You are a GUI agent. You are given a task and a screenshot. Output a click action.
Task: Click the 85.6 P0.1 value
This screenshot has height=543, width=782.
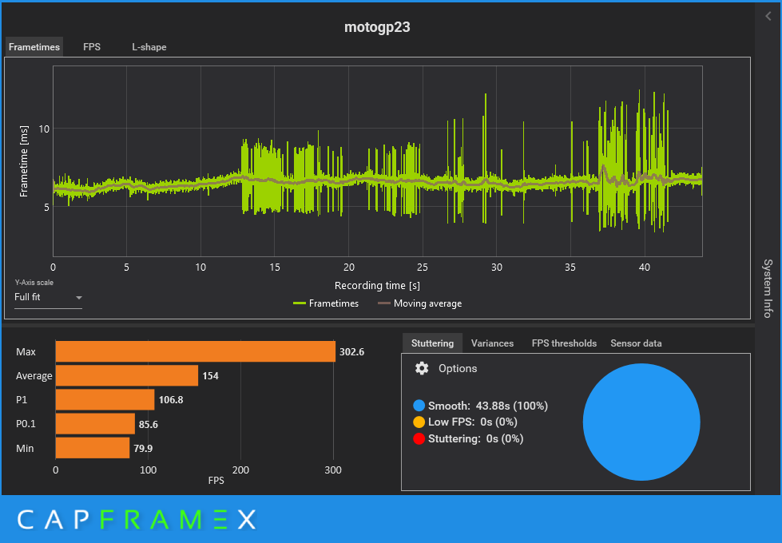pos(148,424)
